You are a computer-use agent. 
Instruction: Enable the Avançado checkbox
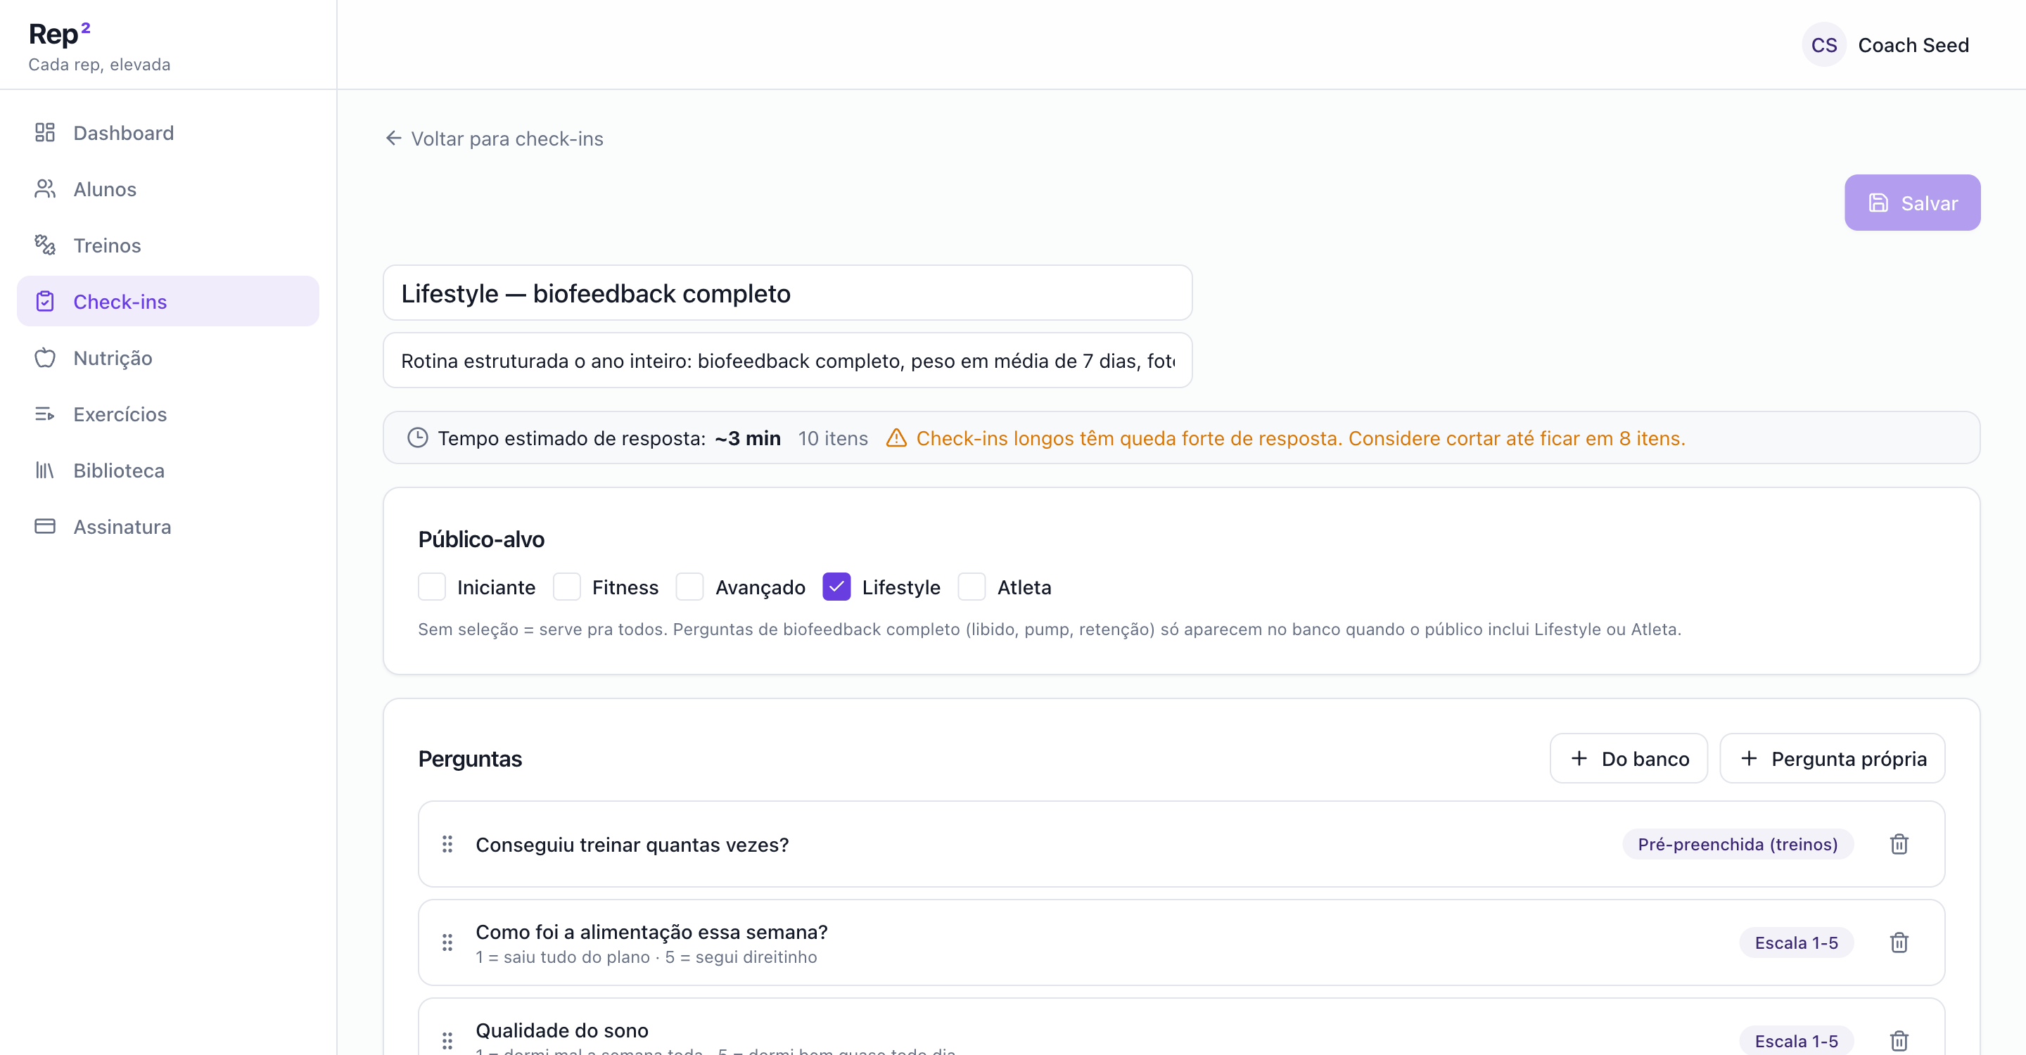click(x=689, y=587)
